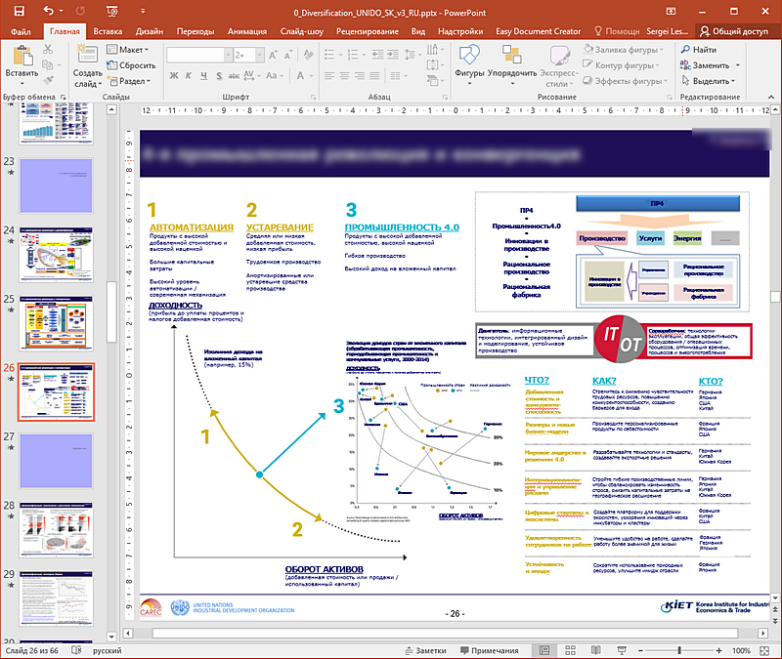Switch to Дизайн ribbon tab
Viewport: 782px width, 659px height.
(x=150, y=31)
